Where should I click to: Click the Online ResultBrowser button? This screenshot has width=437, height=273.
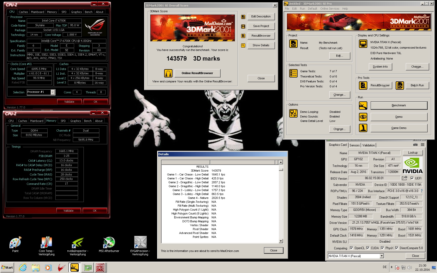coord(197,73)
